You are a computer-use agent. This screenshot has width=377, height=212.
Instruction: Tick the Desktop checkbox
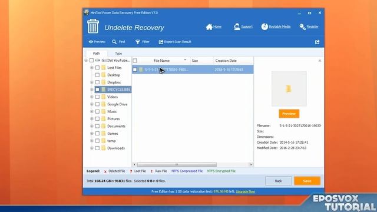point(97,75)
